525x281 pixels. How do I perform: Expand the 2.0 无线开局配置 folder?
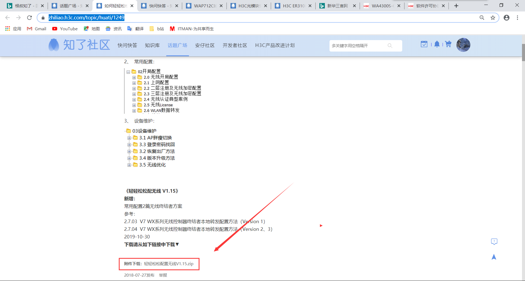(x=134, y=77)
